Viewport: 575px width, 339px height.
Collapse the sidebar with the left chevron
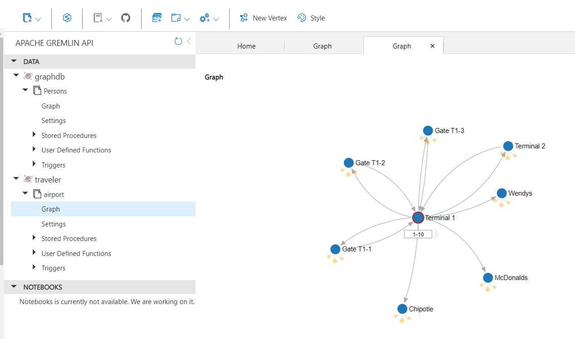point(189,40)
